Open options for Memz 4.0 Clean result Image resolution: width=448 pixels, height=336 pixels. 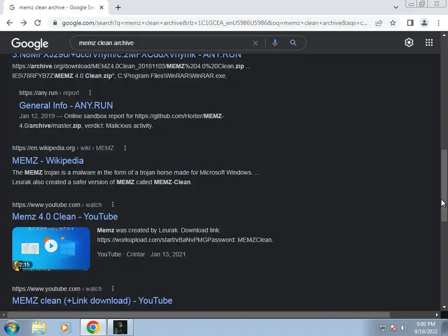(113, 205)
